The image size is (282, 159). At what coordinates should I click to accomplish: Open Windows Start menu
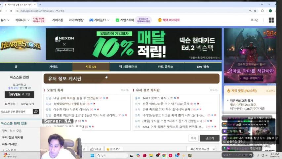coord(92,155)
